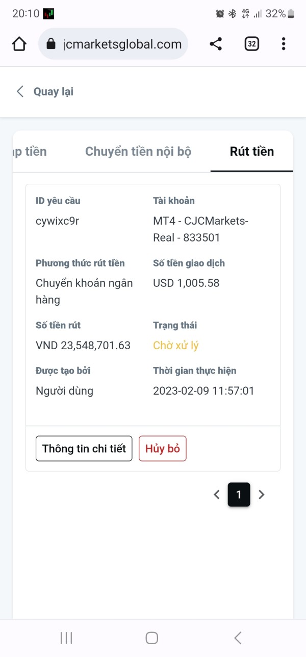Viewport: 306px width, 657px height.
Task: Tap the share icon in browser toolbar
Action: [x=216, y=44]
